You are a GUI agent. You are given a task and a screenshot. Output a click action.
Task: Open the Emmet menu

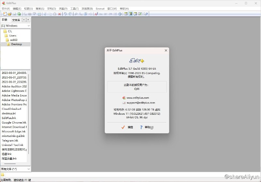100,8
